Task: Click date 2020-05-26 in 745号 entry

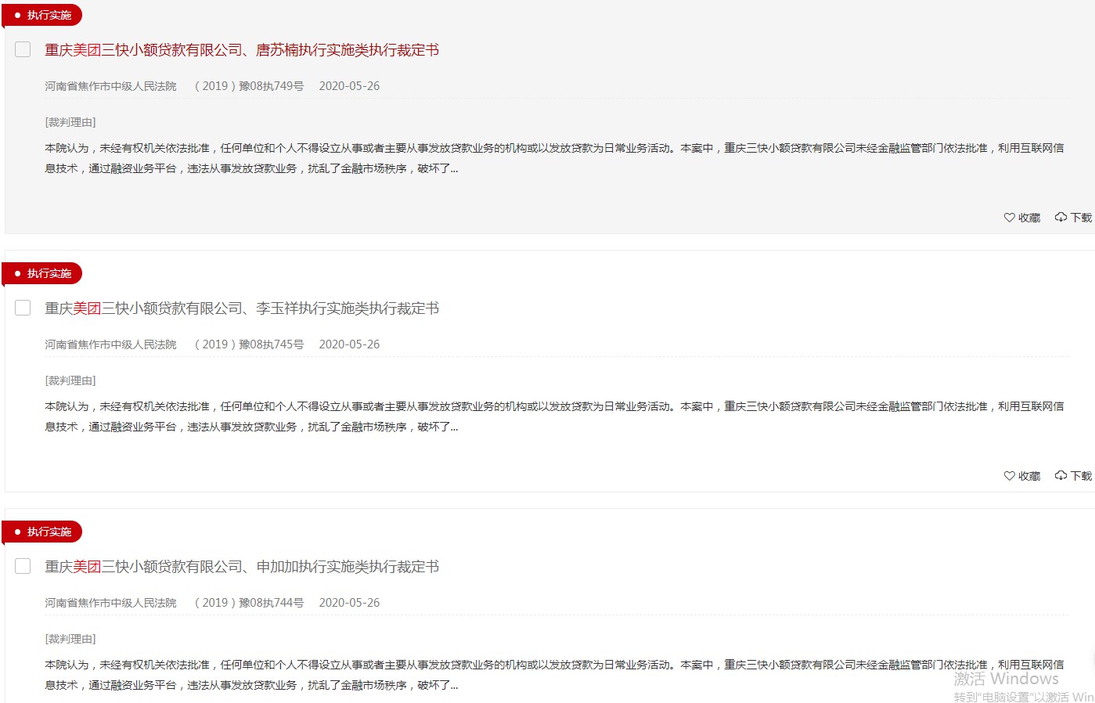Action: 349,344
